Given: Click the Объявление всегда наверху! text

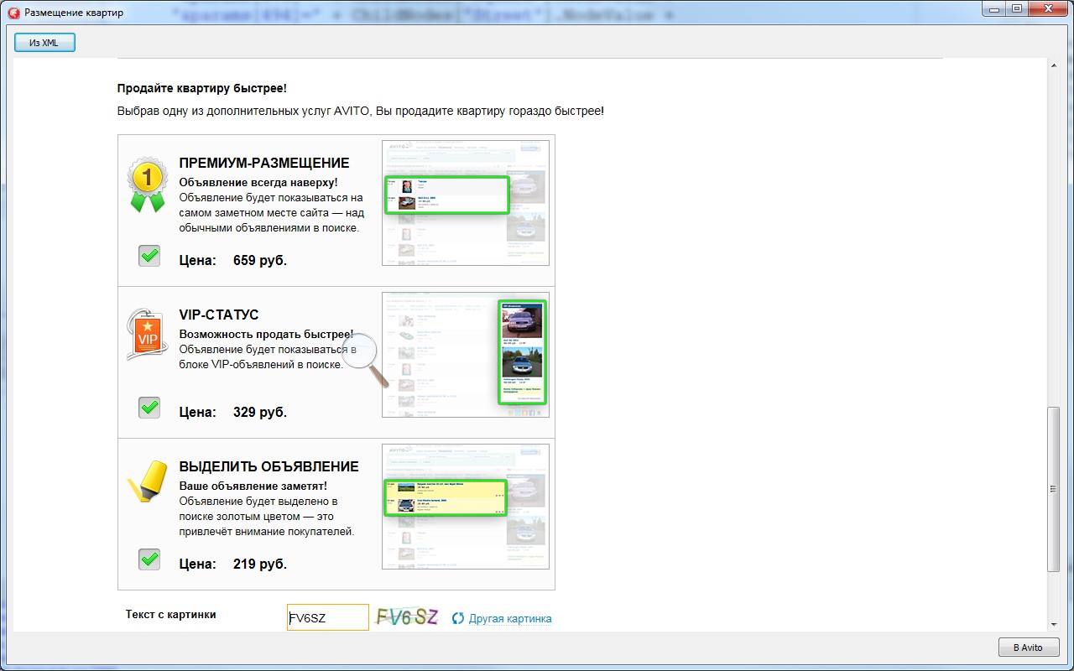Looking at the screenshot, I should click(x=258, y=182).
